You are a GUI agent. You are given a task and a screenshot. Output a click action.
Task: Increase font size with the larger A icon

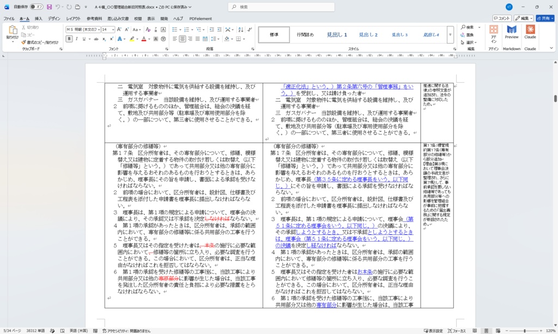point(119,29)
